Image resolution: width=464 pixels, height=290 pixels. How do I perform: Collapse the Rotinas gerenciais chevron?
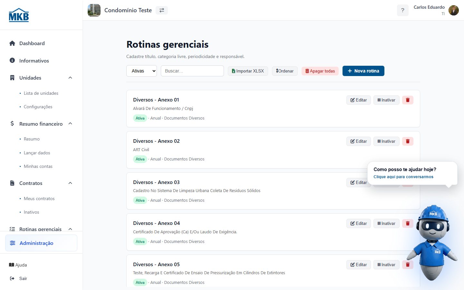pos(70,229)
